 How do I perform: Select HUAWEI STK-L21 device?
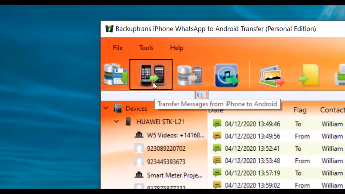(160, 122)
